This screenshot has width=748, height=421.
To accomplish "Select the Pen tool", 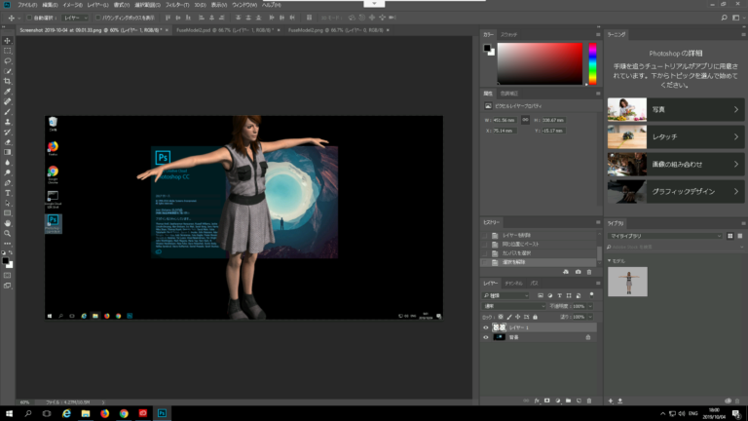I will (x=8, y=183).
